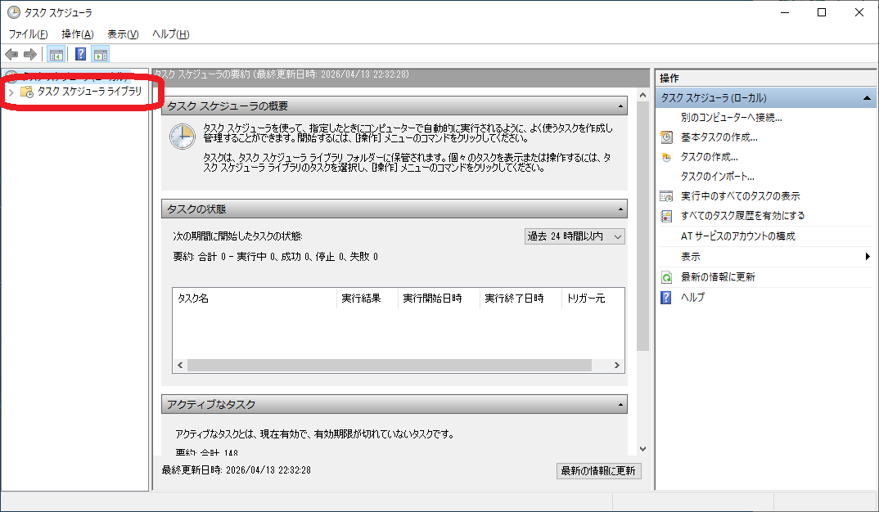Expand the タスク スケジューラ ライブラリ tree node
This screenshot has width=879, height=512.
[x=11, y=92]
